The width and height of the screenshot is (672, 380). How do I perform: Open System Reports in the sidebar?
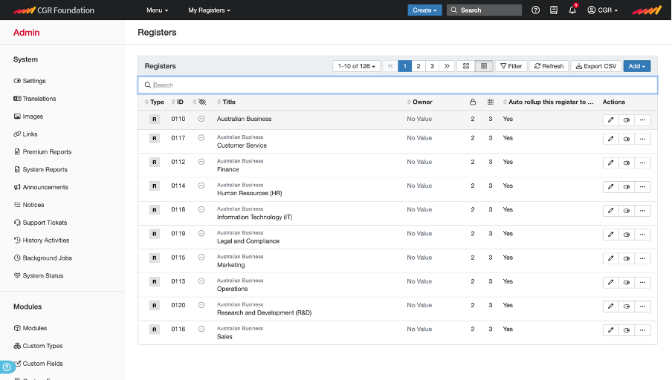40,169
